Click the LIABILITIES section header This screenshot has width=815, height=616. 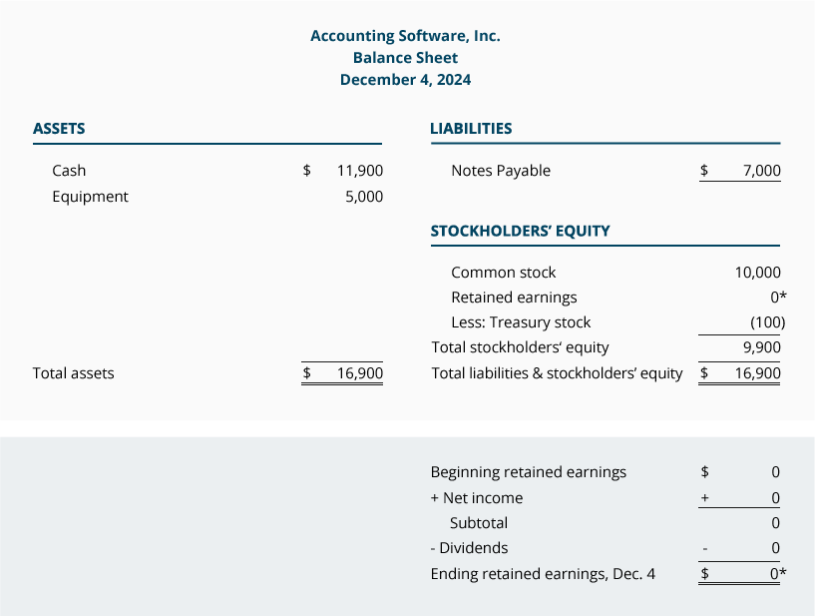[x=471, y=129]
